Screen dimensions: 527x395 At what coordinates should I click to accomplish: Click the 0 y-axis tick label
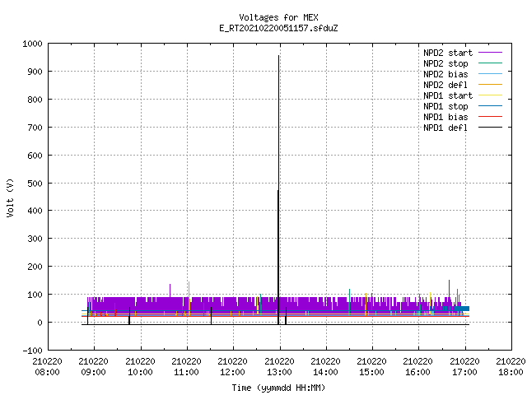tap(40, 323)
